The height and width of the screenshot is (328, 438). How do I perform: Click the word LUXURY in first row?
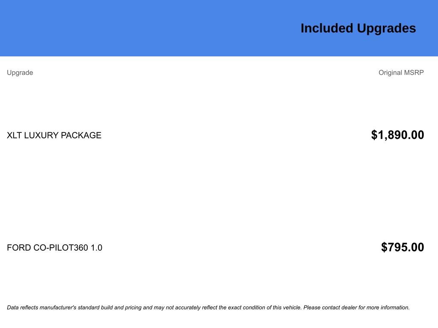[x=41, y=135]
